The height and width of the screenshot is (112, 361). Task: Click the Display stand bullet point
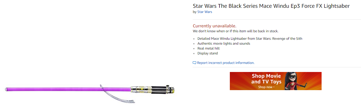pyautogui.click(x=208, y=53)
